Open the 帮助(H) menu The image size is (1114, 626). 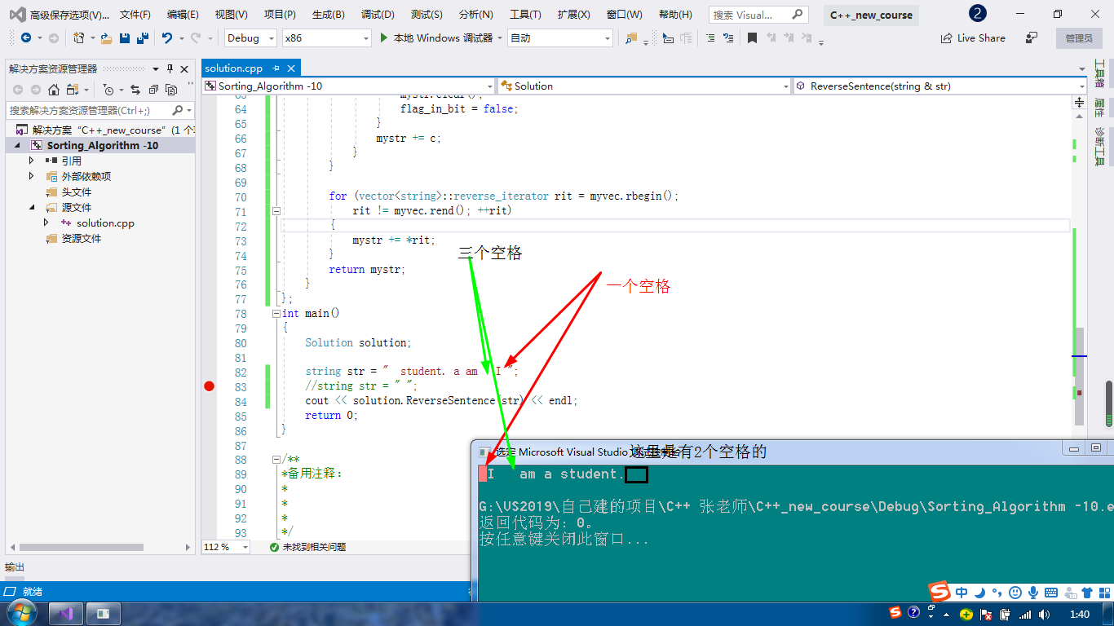pyautogui.click(x=675, y=15)
